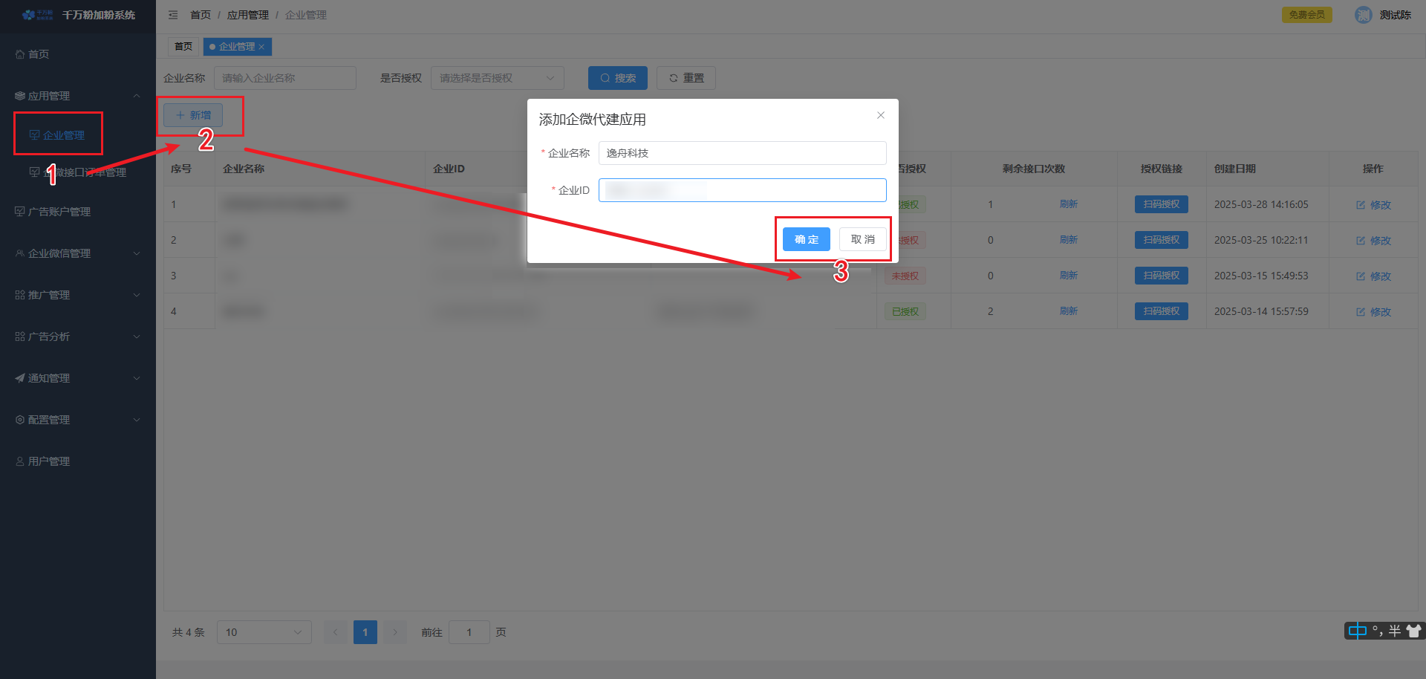Expand the 企业微信管理 sidebar menu

point(77,253)
